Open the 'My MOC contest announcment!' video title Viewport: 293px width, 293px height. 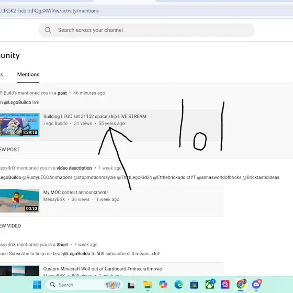75,193
